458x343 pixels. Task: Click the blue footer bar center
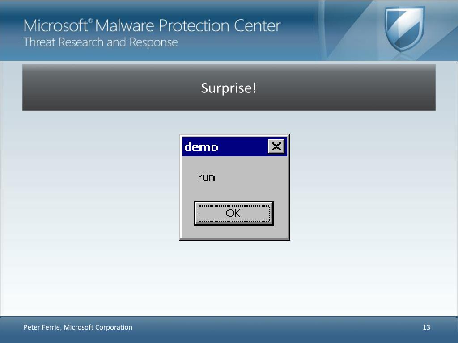[x=229, y=330]
